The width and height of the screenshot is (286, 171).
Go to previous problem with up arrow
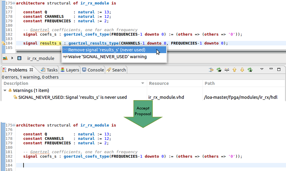tap(234, 70)
